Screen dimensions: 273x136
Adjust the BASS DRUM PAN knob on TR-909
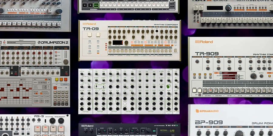pyautogui.click(x=208, y=68)
